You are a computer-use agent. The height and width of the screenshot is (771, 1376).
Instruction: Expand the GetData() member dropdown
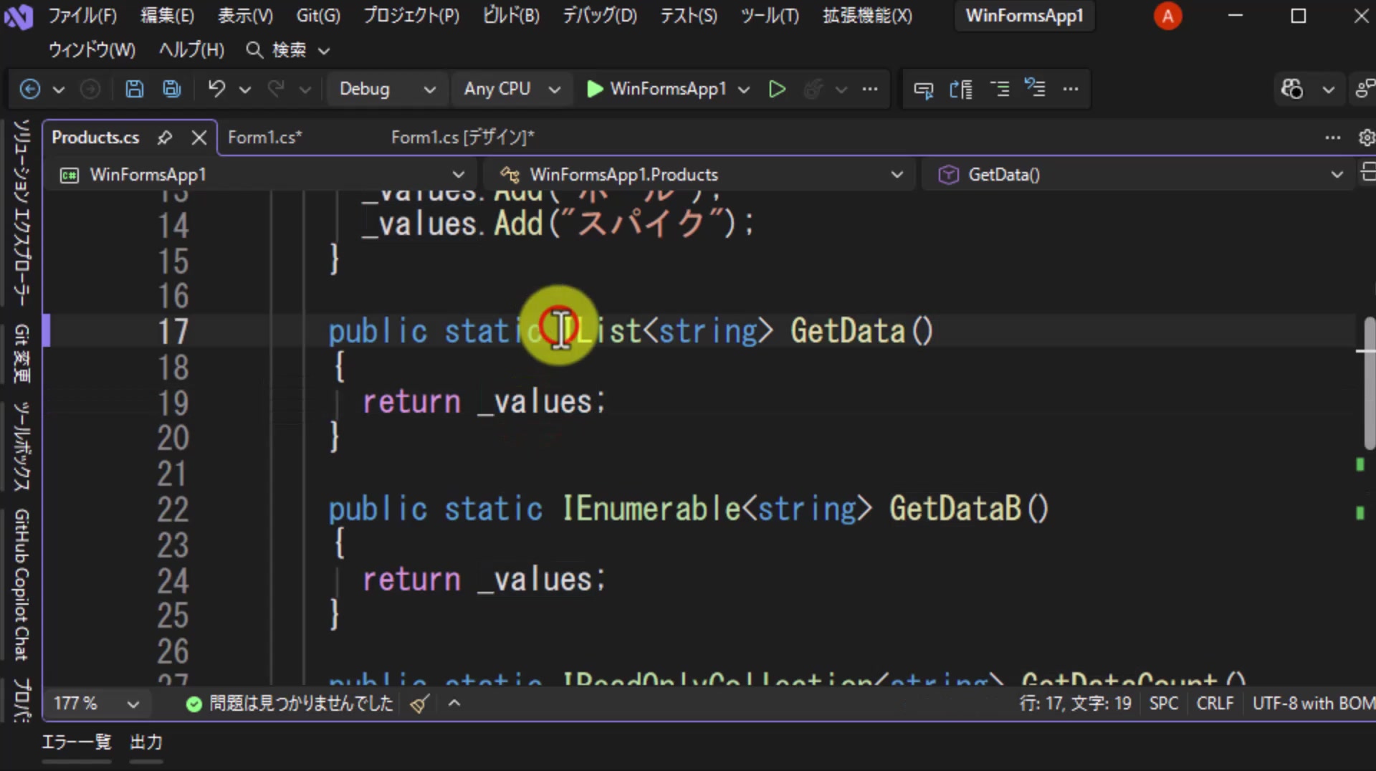coord(1337,175)
